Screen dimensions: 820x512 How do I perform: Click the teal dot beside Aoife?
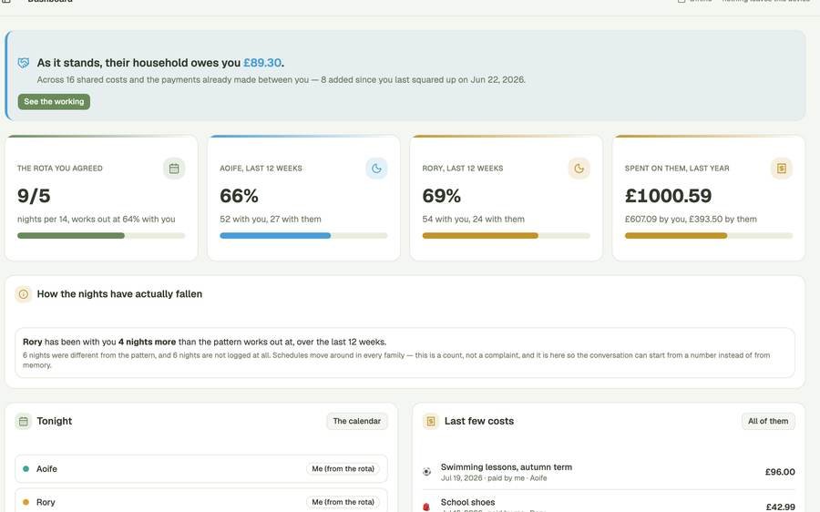click(x=26, y=468)
